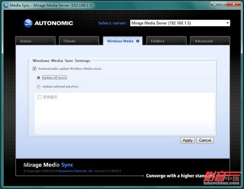
Task: Click the 'Windows Media Sync Settings' group title
Action: [61, 61]
